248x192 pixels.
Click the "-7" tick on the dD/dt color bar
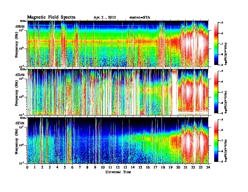click(222, 92)
